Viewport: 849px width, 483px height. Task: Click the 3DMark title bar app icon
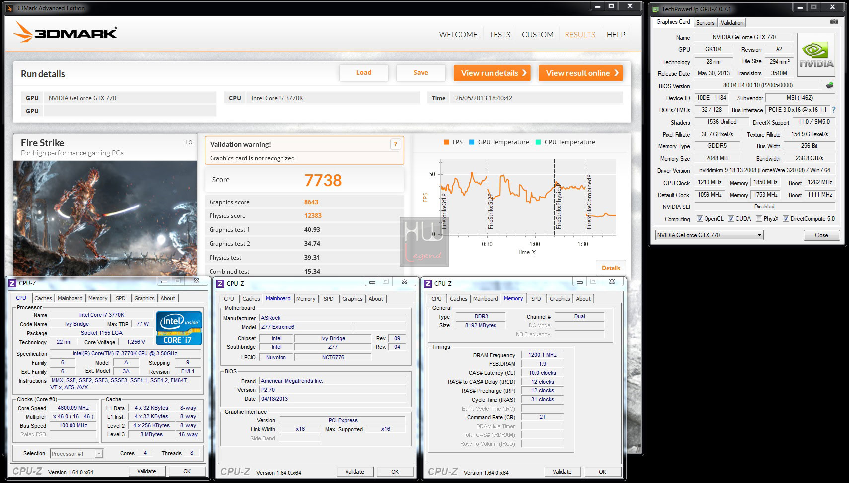pos(9,8)
